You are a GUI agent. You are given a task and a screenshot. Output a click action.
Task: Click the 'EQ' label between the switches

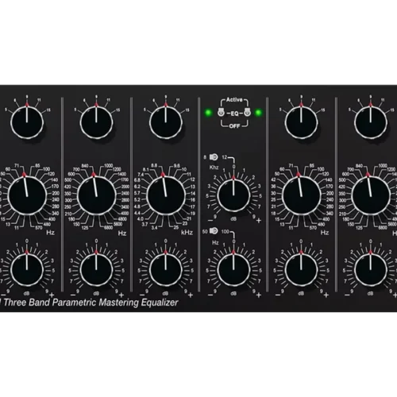point(234,114)
